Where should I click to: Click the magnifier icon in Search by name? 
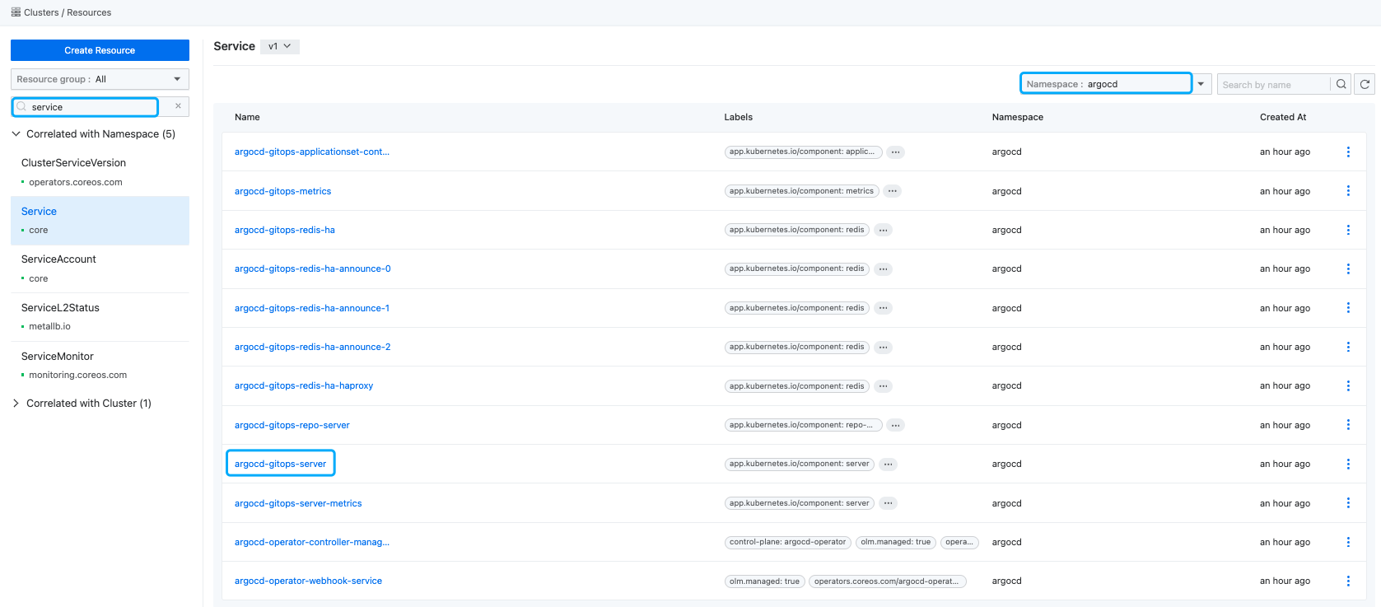click(x=1341, y=84)
